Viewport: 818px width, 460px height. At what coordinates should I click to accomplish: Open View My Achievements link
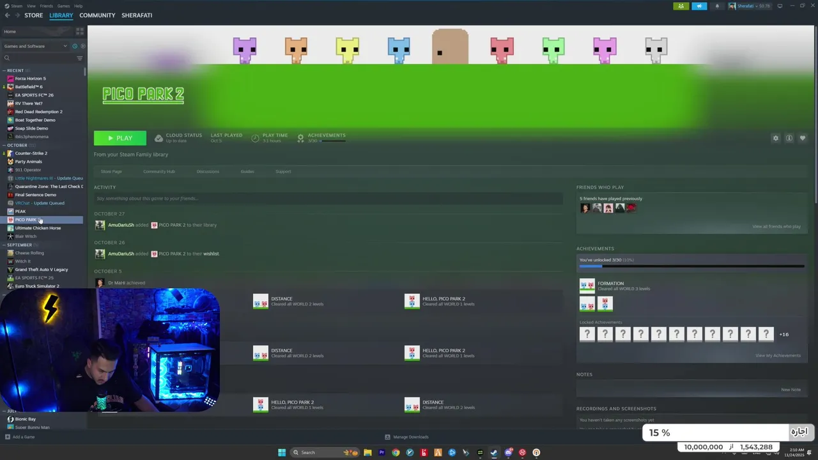point(778,355)
